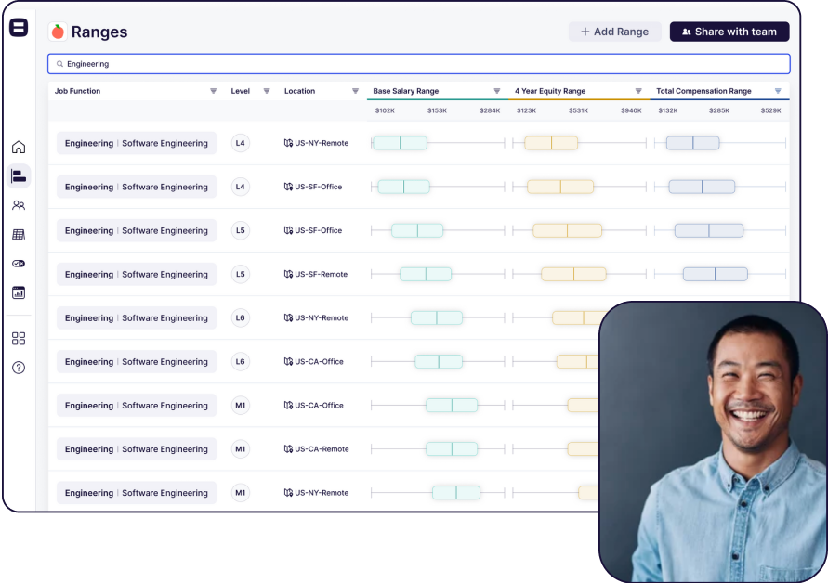Select the Ranges bar-chart icon in sidebar

(x=19, y=175)
